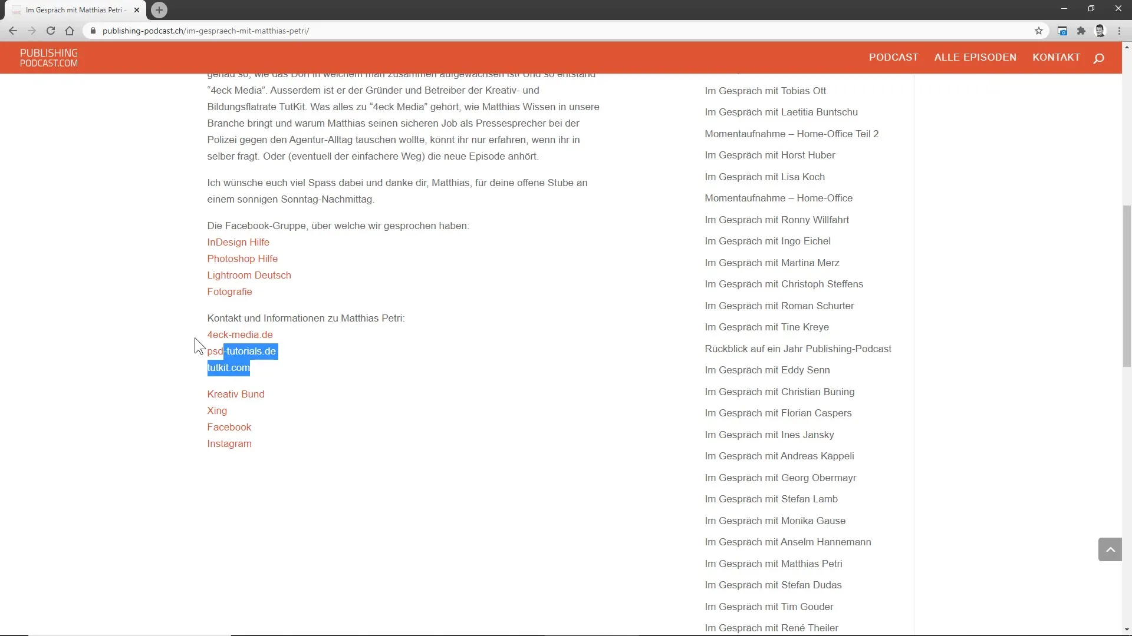This screenshot has width=1132, height=636.
Task: Open the ALLE EPISODEN menu item
Action: click(975, 57)
